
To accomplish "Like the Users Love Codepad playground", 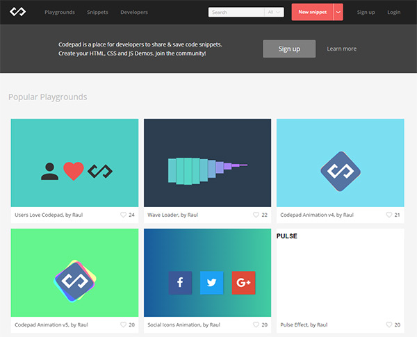I will point(123,215).
